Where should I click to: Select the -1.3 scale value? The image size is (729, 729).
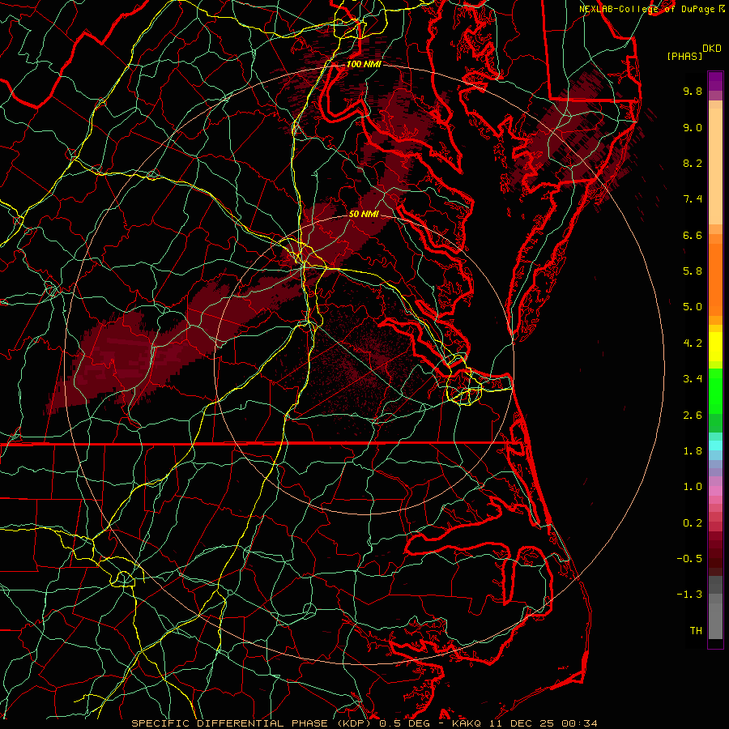[x=689, y=595]
